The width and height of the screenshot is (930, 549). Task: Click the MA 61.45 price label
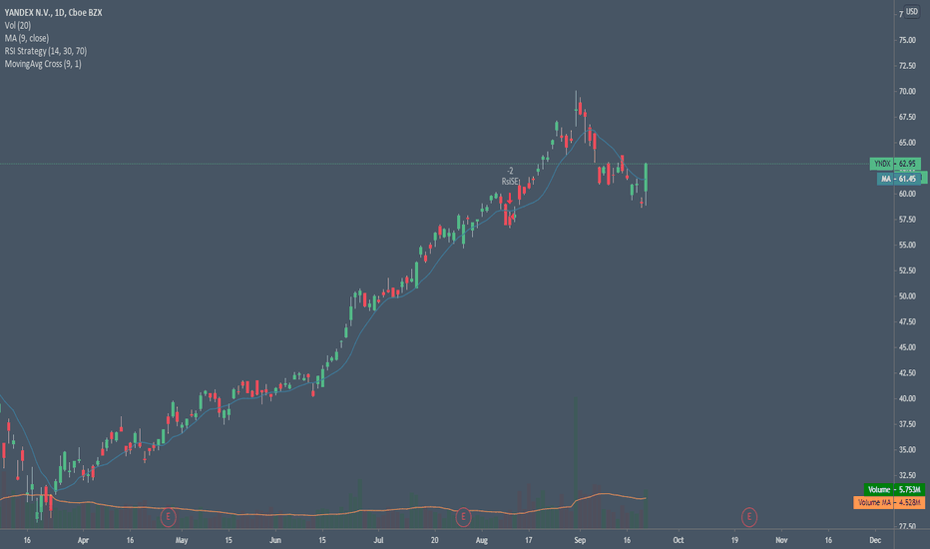coord(898,179)
